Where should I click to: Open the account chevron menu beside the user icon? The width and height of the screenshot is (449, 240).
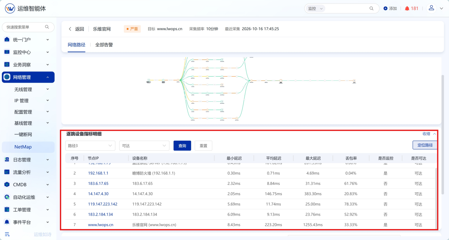click(441, 8)
